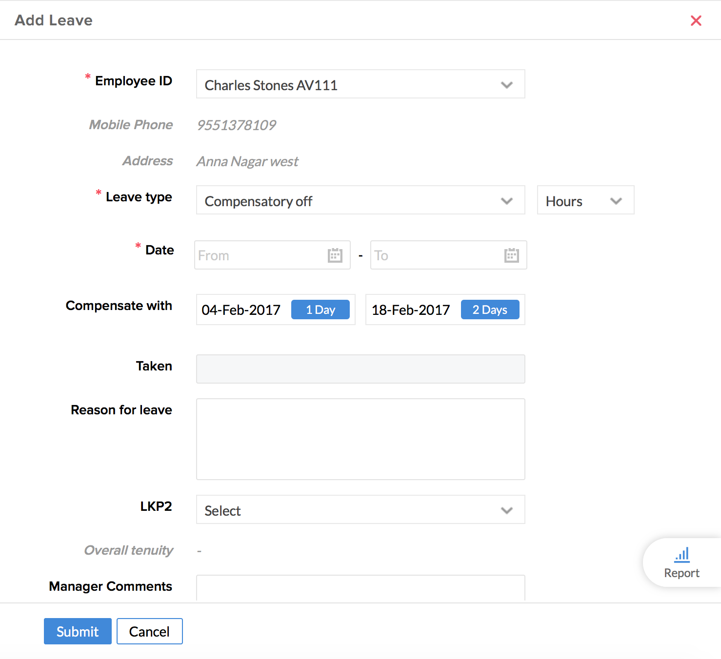Open the From date calendar icon
Screen dimensions: 721x659
click(x=335, y=255)
